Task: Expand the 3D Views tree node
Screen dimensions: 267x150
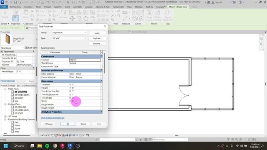Action: 5,117
